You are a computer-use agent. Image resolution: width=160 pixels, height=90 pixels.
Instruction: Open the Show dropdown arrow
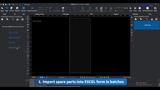point(7,12)
